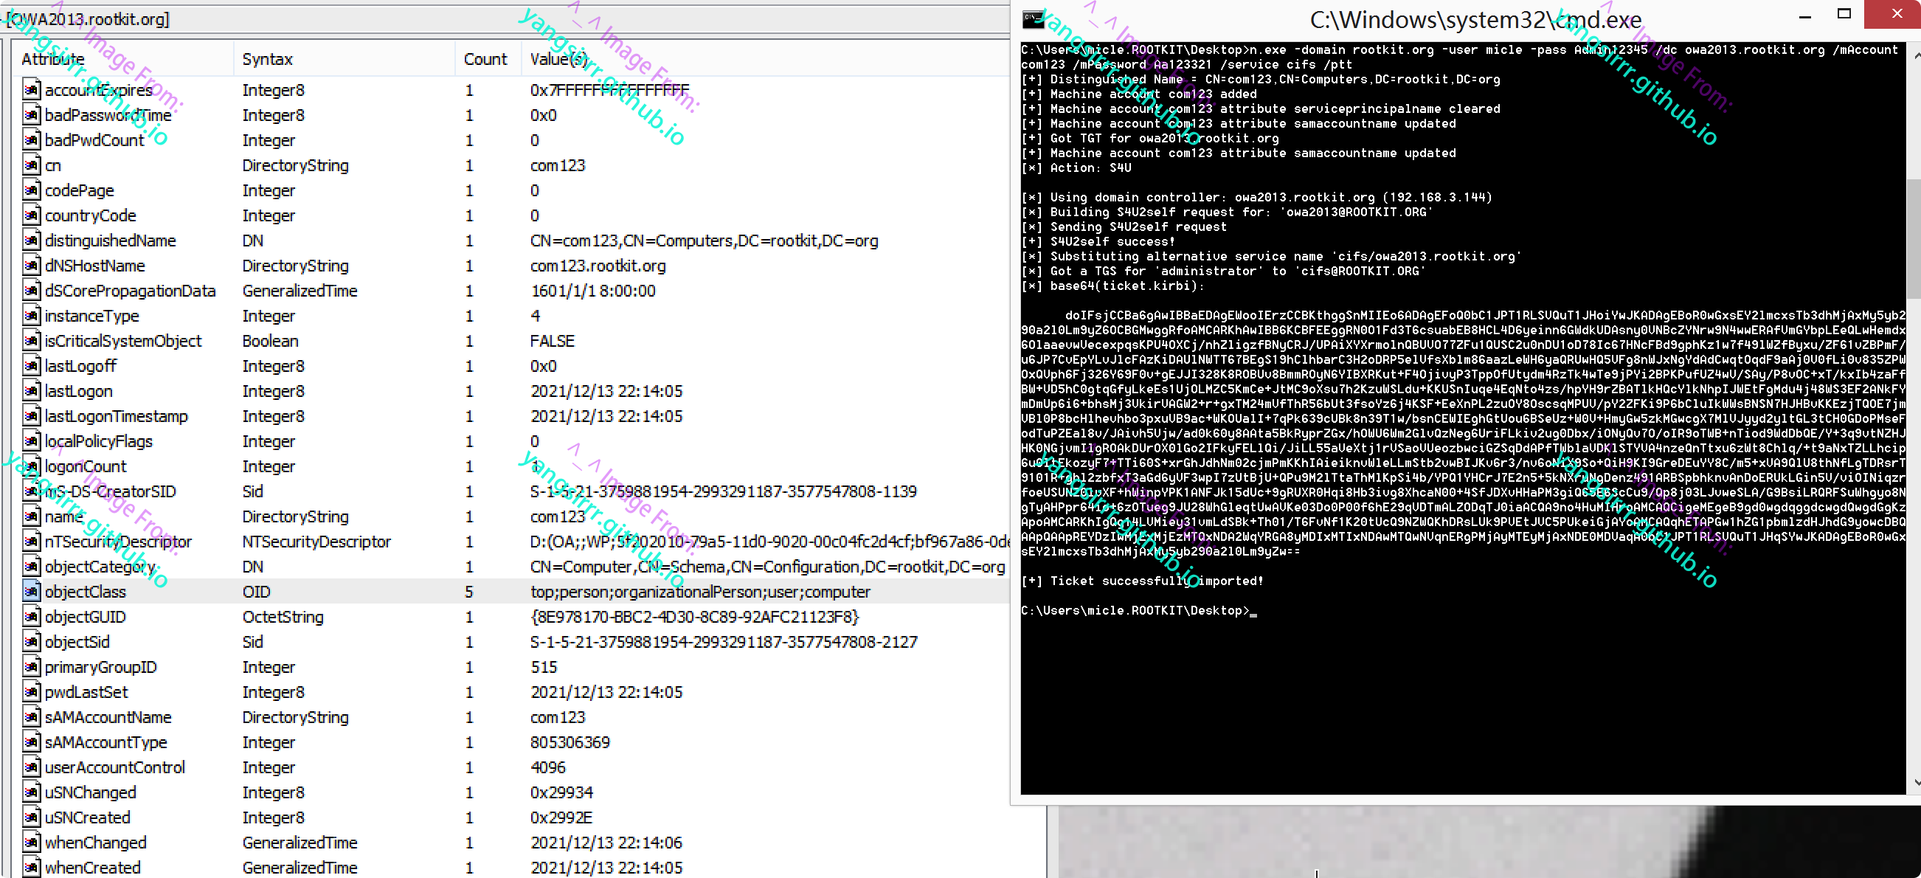This screenshot has height=878, width=1921.
Task: Click the userAccountControl attribute icon
Action: click(x=31, y=767)
